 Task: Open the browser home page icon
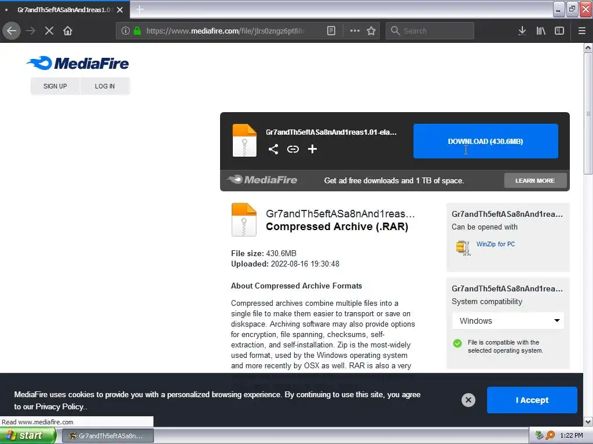pos(68,31)
